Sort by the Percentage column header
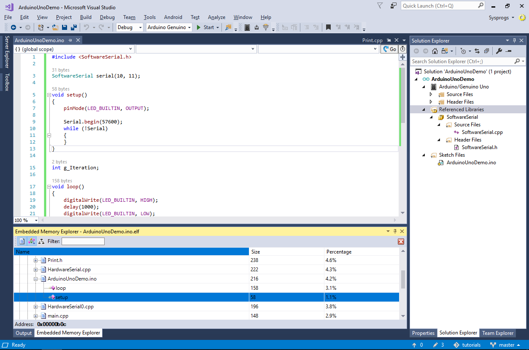The width and height of the screenshot is (529, 350). [361, 252]
